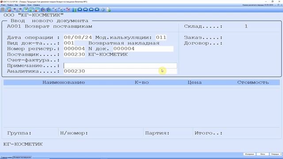
Task: Click the first filter funnel icon
Action: pyautogui.click(x=55, y=10)
